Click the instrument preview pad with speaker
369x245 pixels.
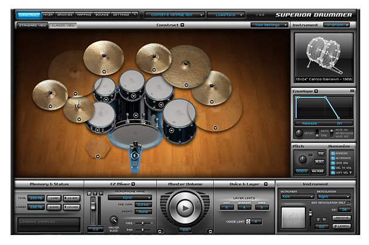coord(293,218)
